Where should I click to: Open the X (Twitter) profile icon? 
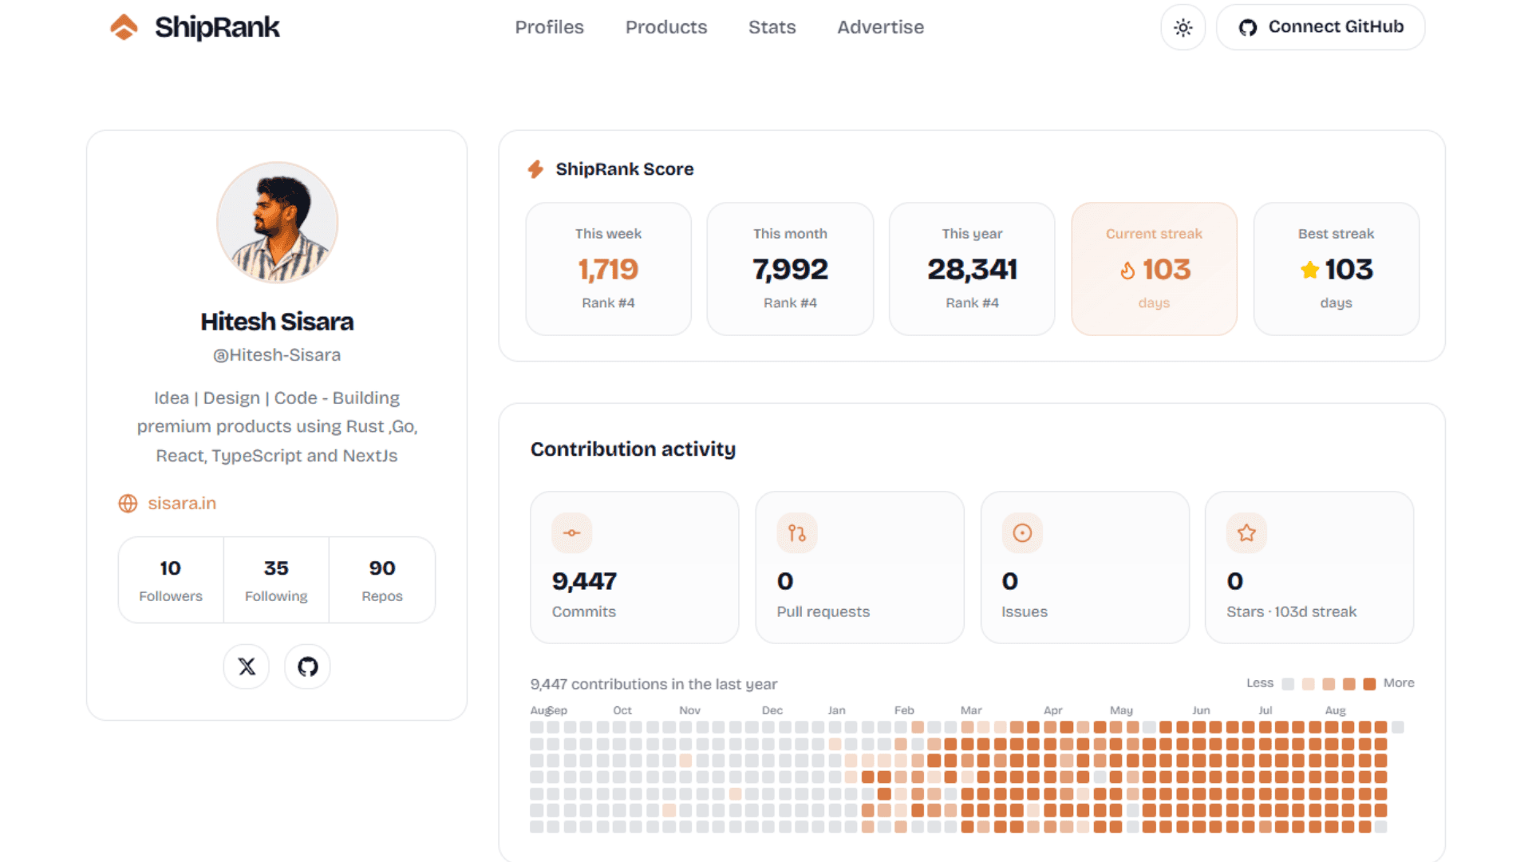point(247,666)
